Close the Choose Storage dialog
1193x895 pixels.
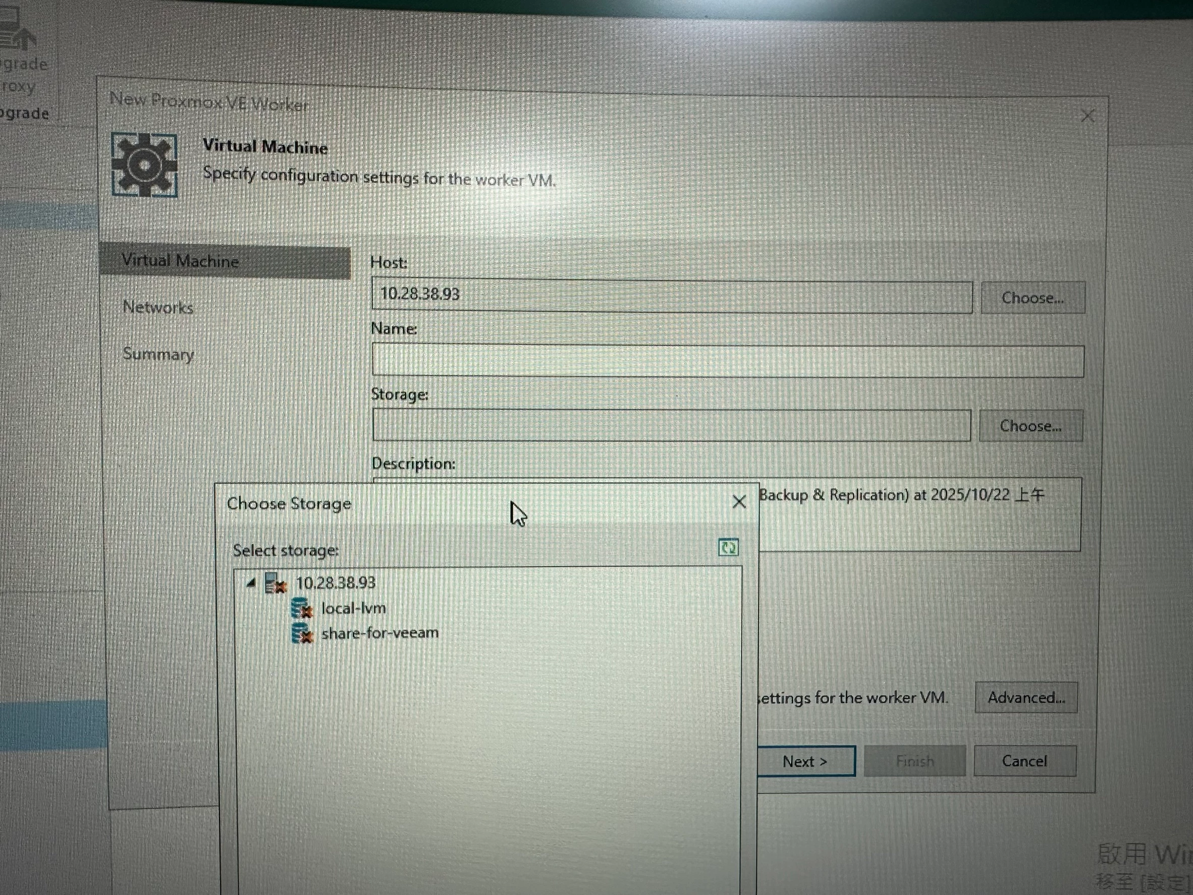tap(739, 502)
